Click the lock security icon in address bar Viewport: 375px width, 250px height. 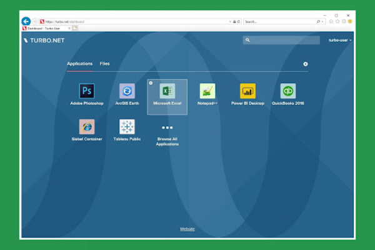click(234, 21)
